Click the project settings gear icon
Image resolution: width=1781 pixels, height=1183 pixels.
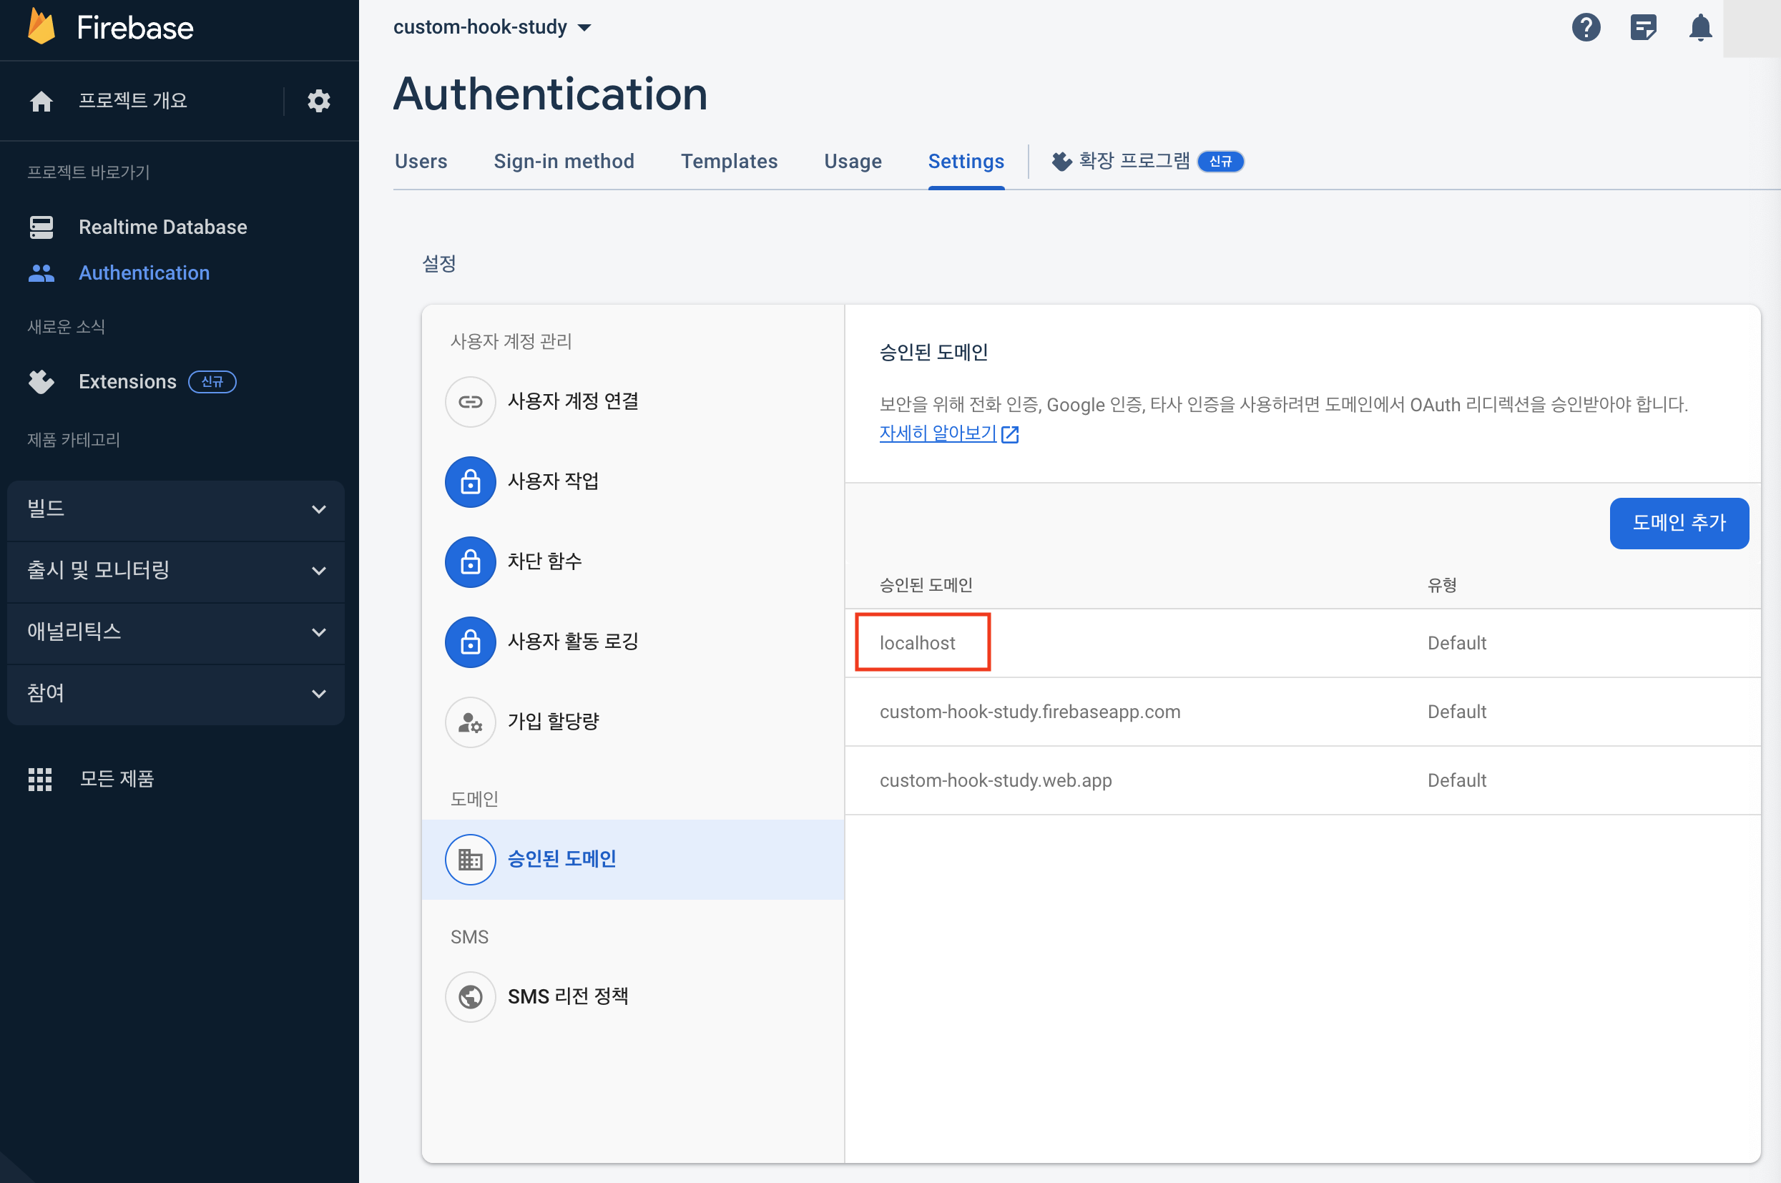pos(319,100)
